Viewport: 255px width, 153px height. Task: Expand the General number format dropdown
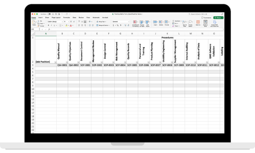click(x=121, y=22)
